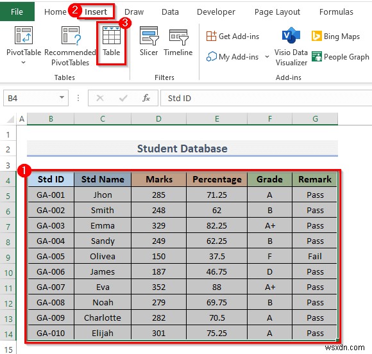Open the Name Box dropdown
This screenshot has height=354, width=372.
(x=62, y=97)
